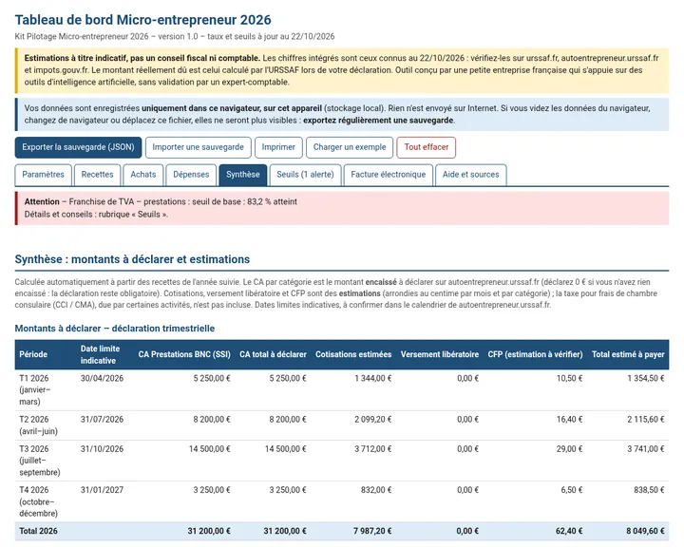684x547 pixels.
Task: Click the date 31/10/2026
Action: pos(102,449)
